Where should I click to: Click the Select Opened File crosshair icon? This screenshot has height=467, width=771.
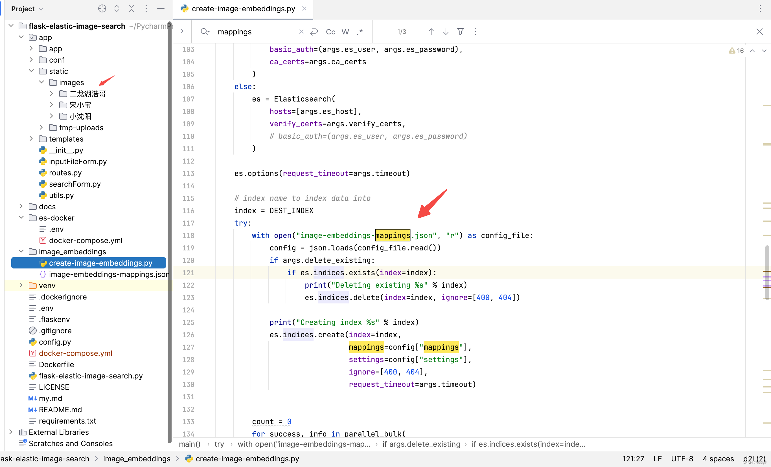pyautogui.click(x=102, y=9)
